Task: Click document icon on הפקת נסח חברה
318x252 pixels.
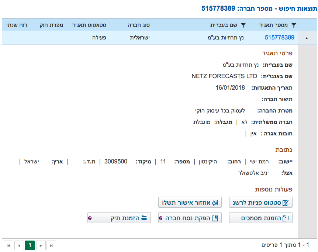Action: [215, 218]
